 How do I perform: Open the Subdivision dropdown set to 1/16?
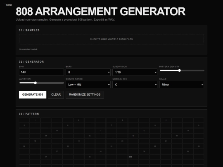click(135, 72)
